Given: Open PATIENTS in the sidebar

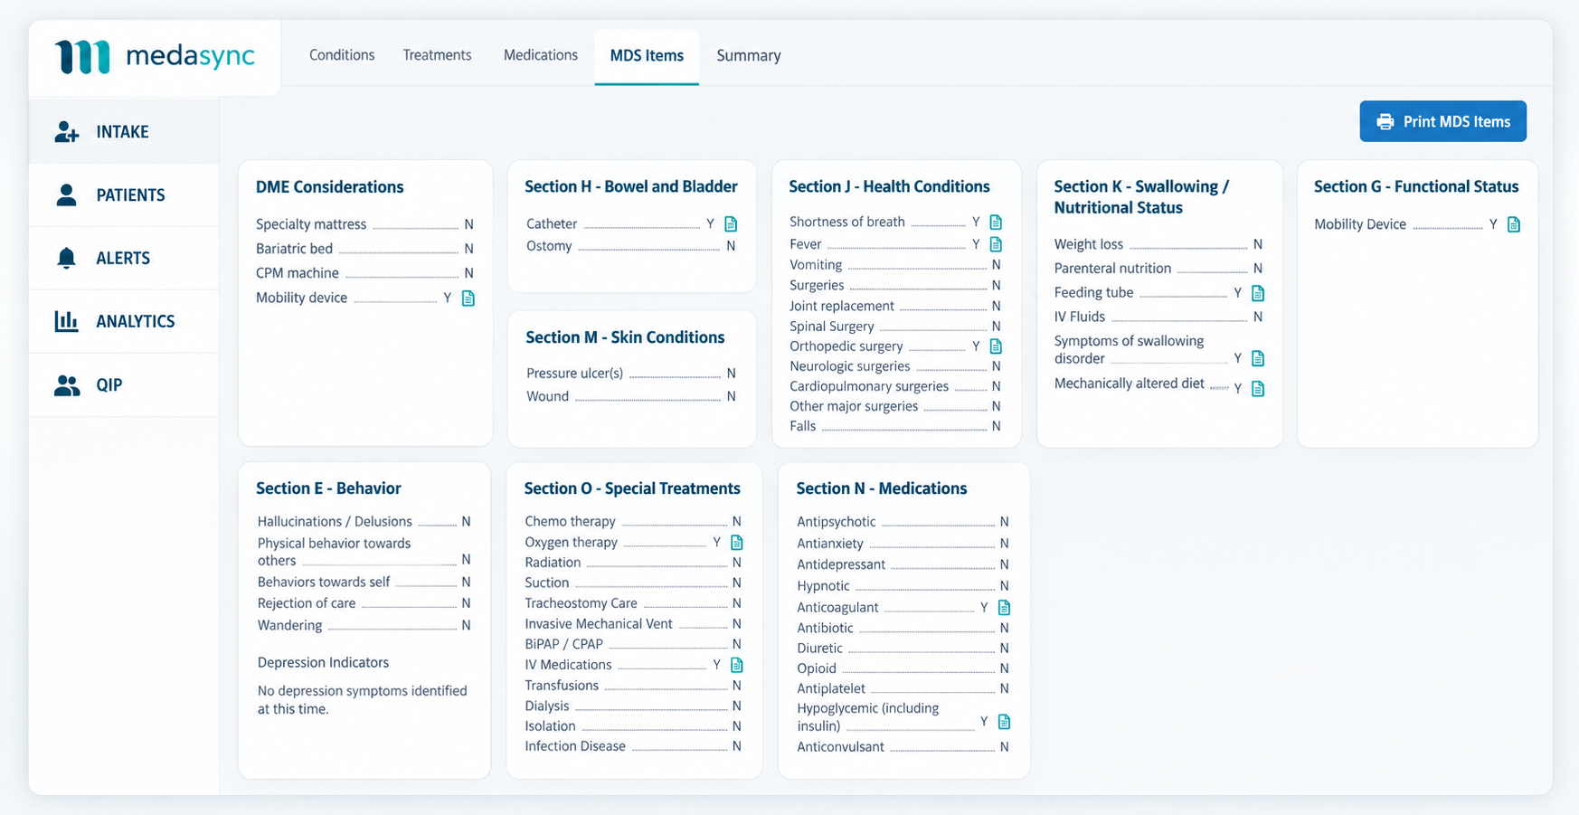Looking at the screenshot, I should pyautogui.click(x=124, y=195).
